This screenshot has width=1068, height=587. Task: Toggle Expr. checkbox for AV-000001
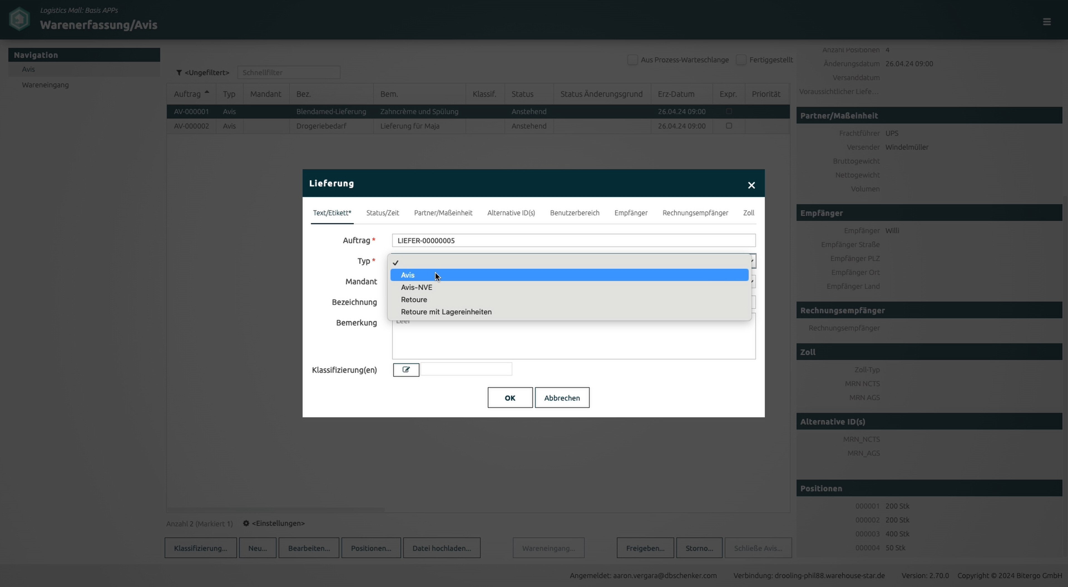[x=729, y=111]
